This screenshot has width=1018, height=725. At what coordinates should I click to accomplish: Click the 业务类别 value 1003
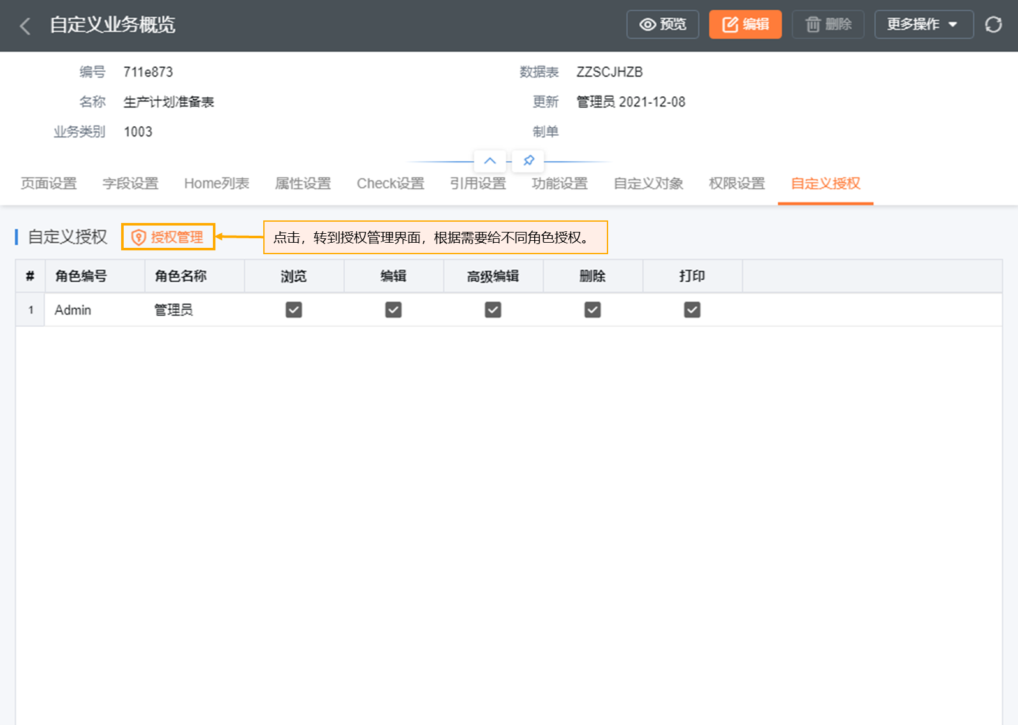[138, 132]
